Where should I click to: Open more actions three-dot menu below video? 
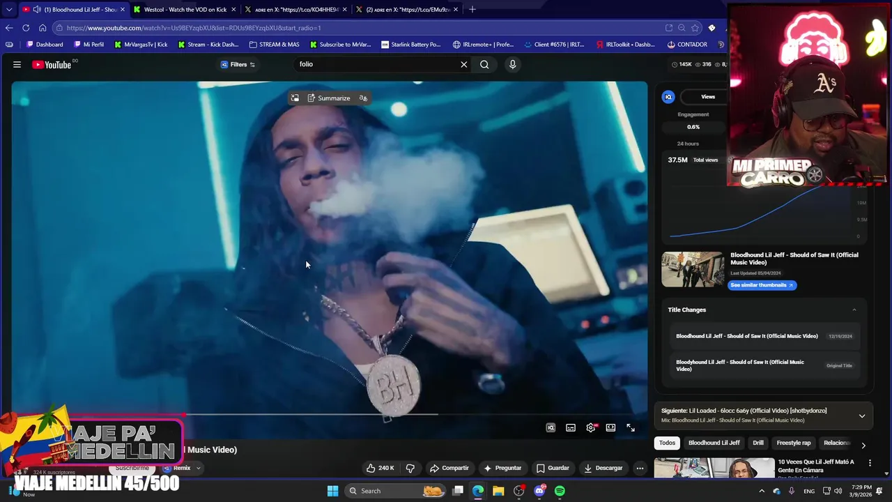(x=640, y=468)
